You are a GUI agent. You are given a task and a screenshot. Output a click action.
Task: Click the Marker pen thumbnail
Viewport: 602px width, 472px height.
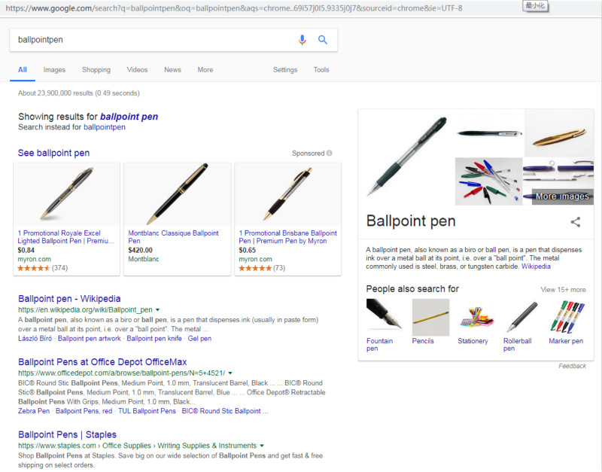coord(567,317)
